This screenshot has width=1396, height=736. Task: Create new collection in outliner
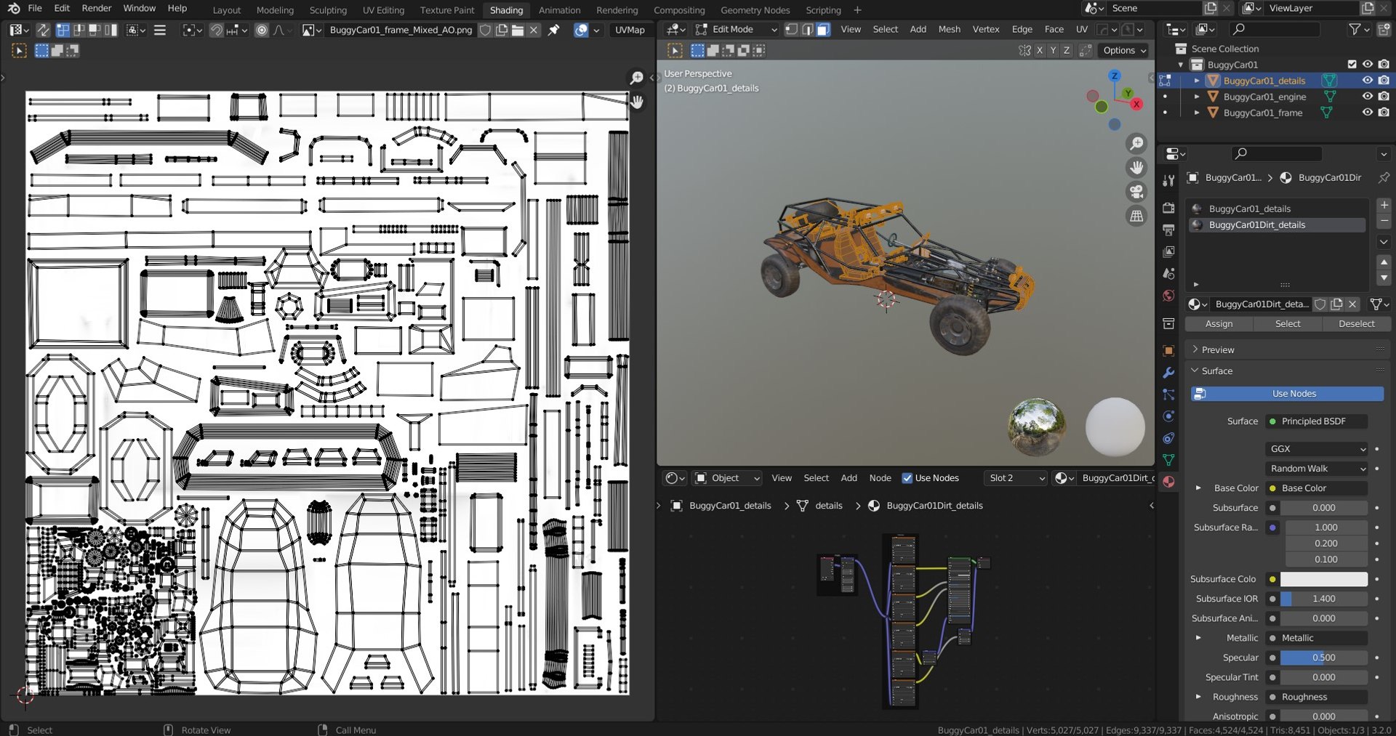tap(1384, 30)
